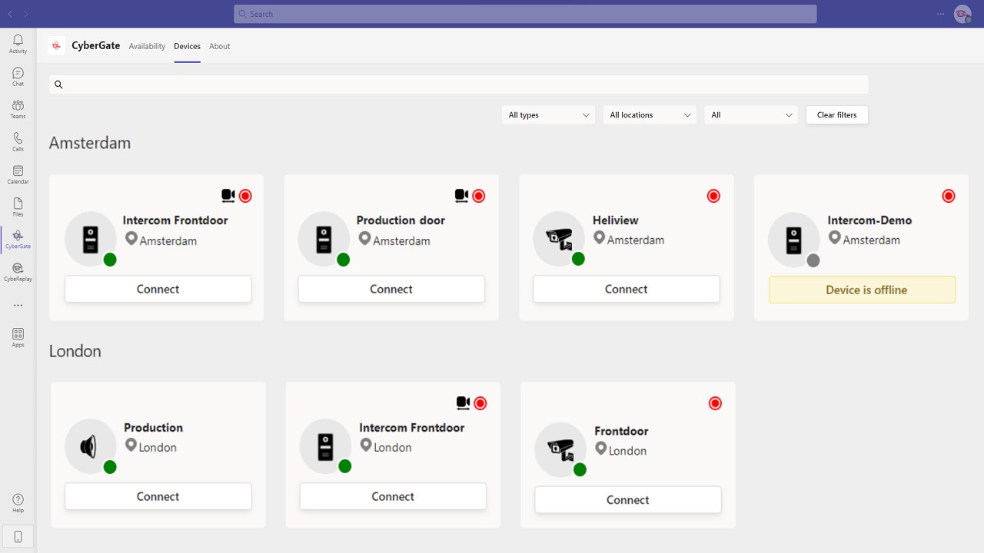Screen dimensions: 984x553
Task: Click the London Frontdoor camera device icon
Action: click(560, 449)
